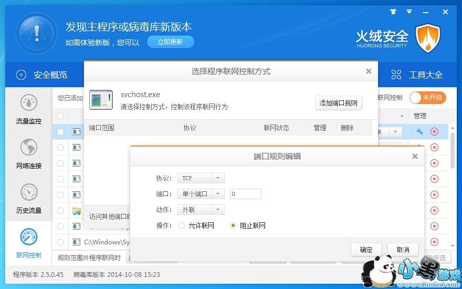Click the port number field showing 0
Viewport: 462px width, 289px height.
[246, 194]
